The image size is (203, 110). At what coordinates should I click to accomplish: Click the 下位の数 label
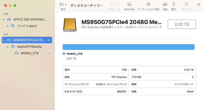tap(137, 77)
